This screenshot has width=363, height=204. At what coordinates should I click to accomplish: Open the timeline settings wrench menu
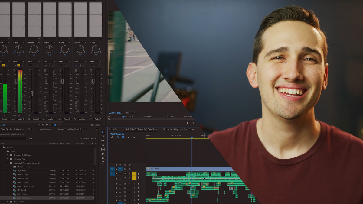click(134, 137)
